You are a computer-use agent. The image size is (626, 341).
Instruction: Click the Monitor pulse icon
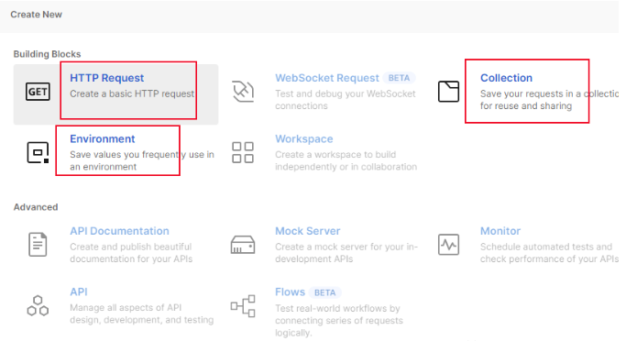[x=448, y=245]
